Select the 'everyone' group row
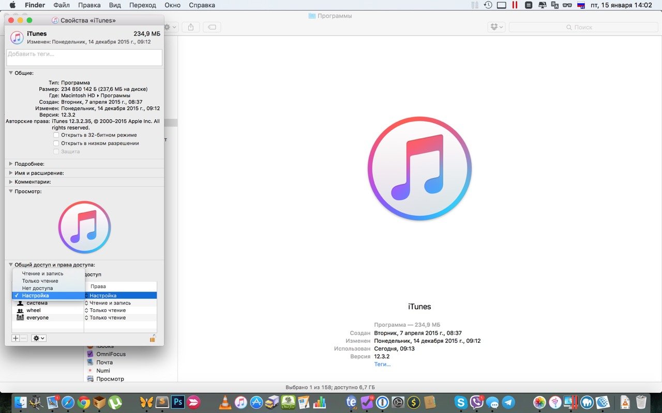The height and width of the screenshot is (413, 662). (x=48, y=317)
